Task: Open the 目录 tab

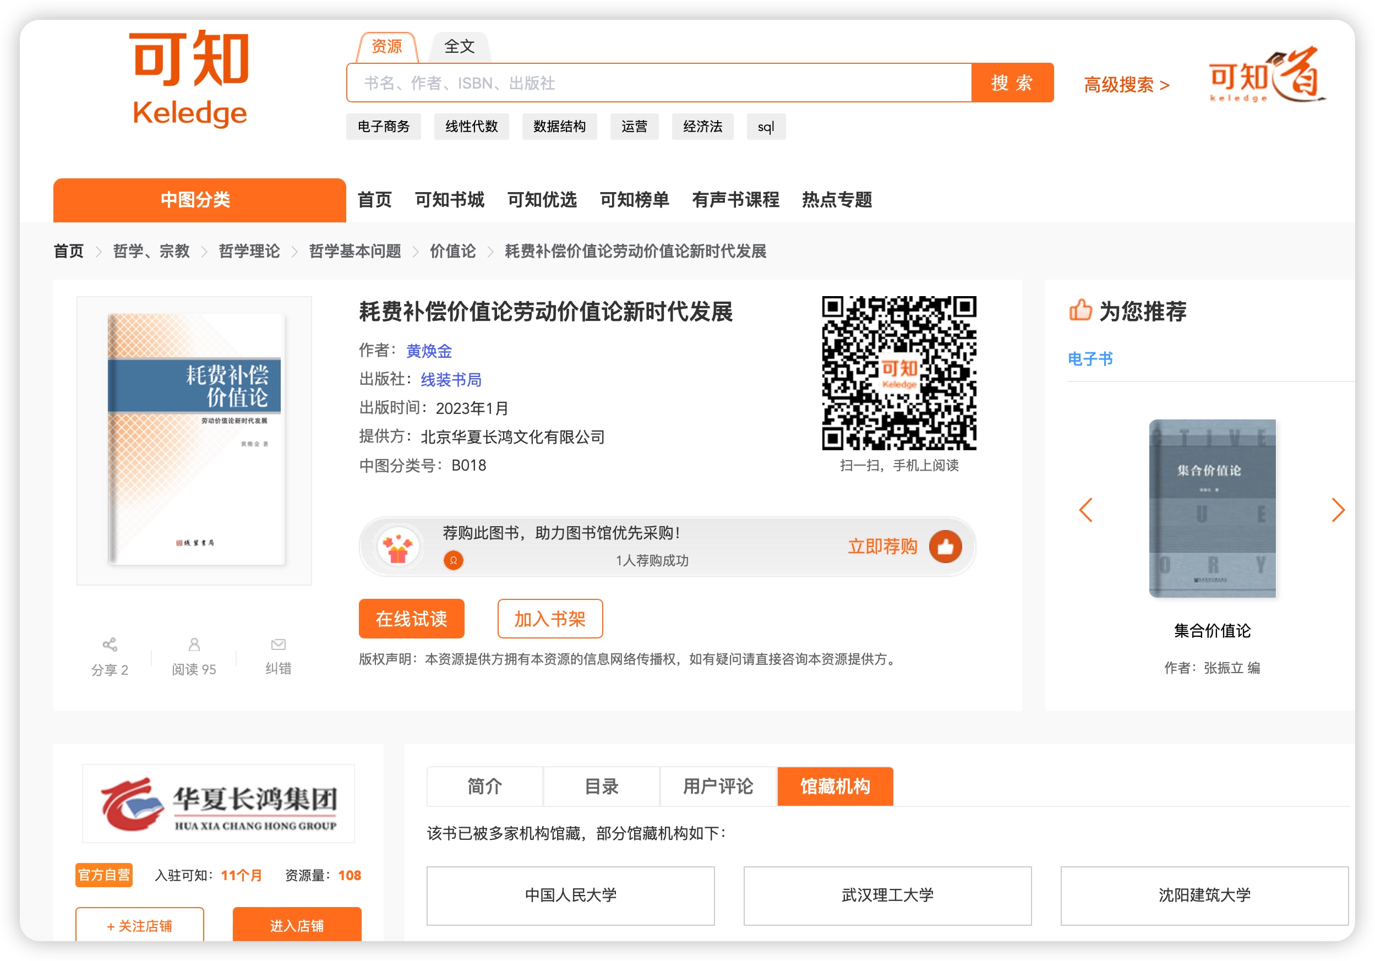Action: [x=601, y=786]
